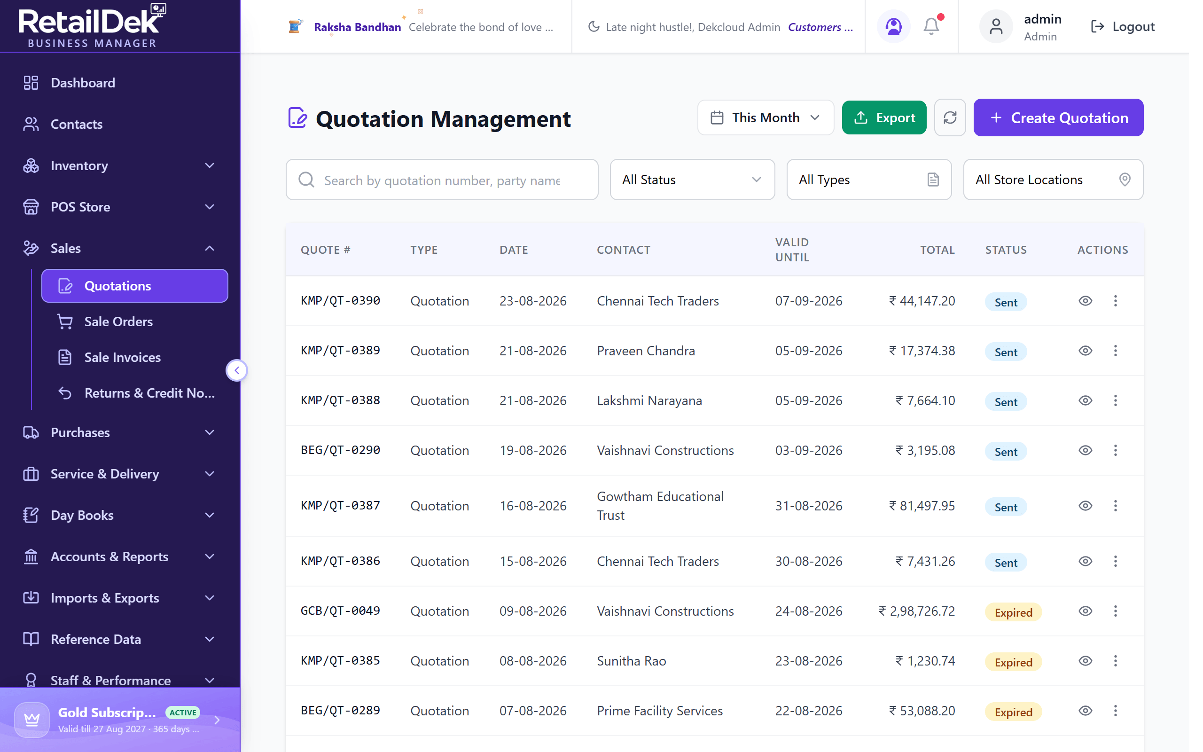Open Sale Invoices in the Sales menu
This screenshot has width=1203, height=752.
pos(134,357)
